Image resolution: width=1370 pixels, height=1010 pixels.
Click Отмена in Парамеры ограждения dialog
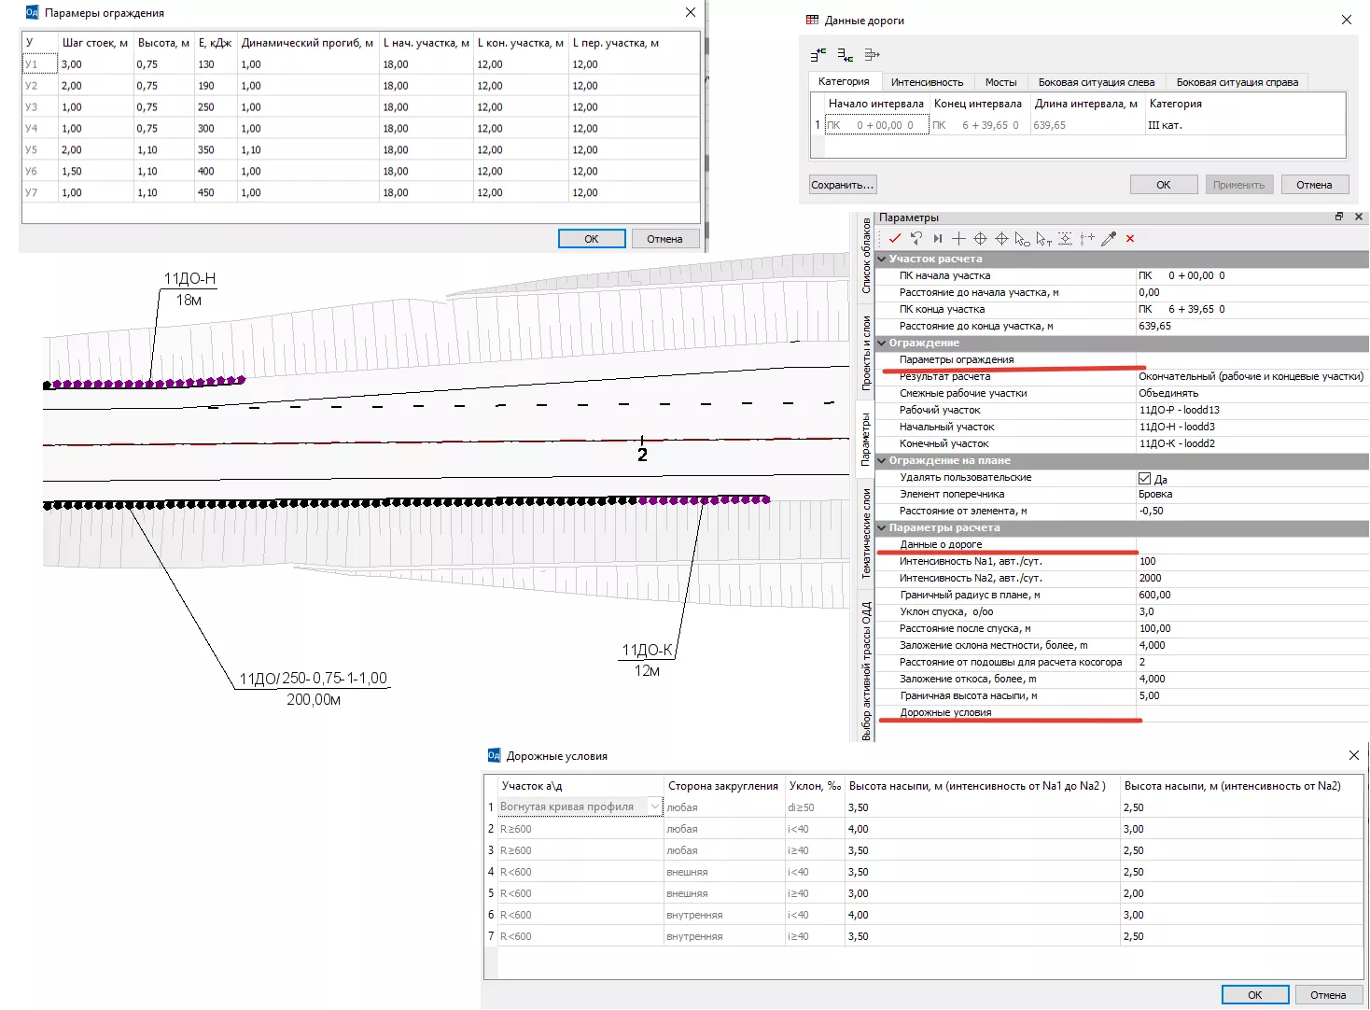664,239
